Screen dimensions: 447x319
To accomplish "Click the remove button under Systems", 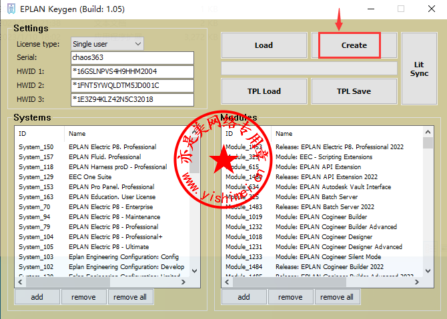I will 83,297.
